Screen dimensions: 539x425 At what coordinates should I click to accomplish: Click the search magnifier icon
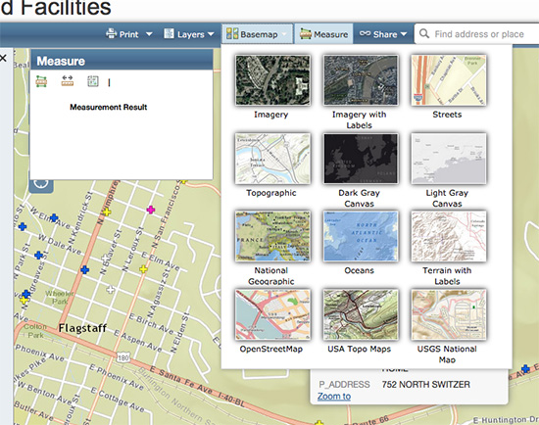pos(424,33)
